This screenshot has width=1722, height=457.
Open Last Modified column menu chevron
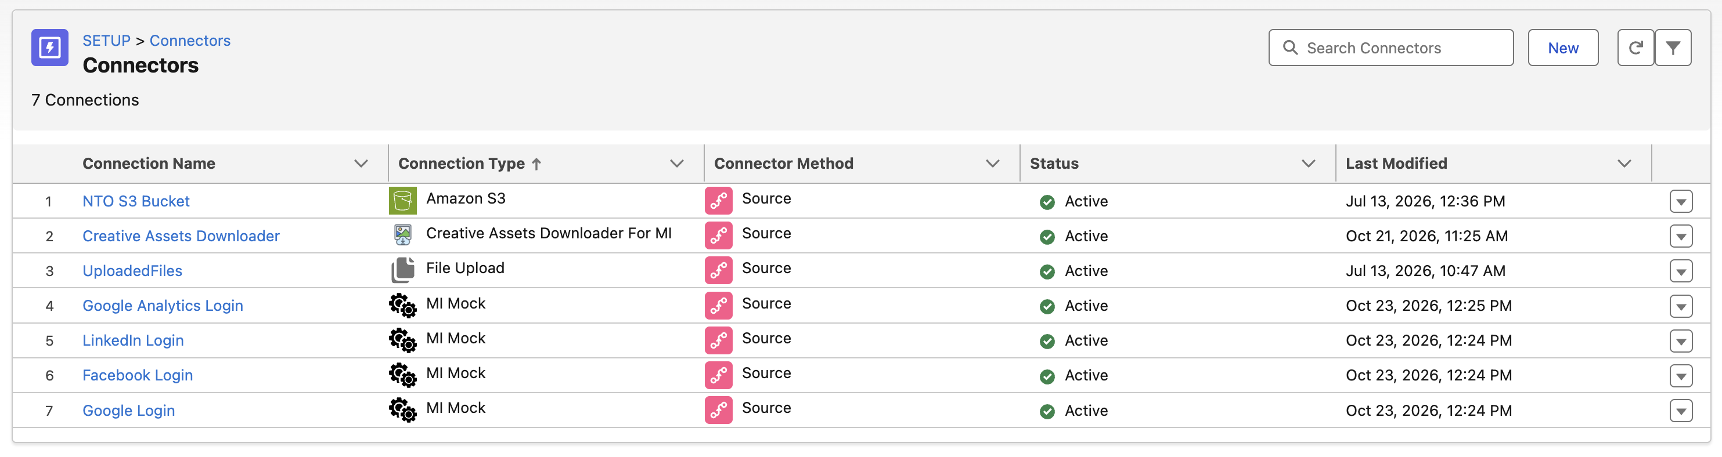[x=1624, y=164]
